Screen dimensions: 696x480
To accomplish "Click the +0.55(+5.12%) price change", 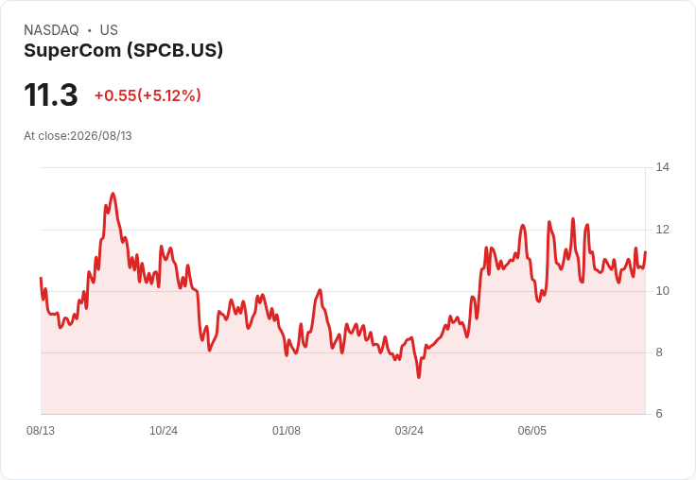I will tap(148, 95).
